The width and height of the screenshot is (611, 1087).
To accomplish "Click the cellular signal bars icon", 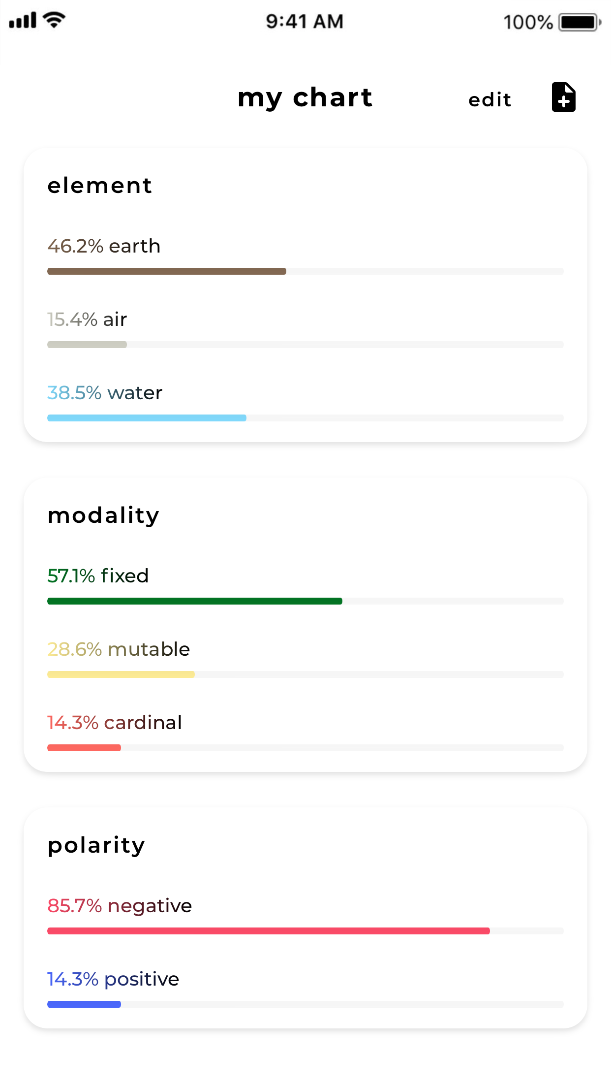I will click(24, 21).
